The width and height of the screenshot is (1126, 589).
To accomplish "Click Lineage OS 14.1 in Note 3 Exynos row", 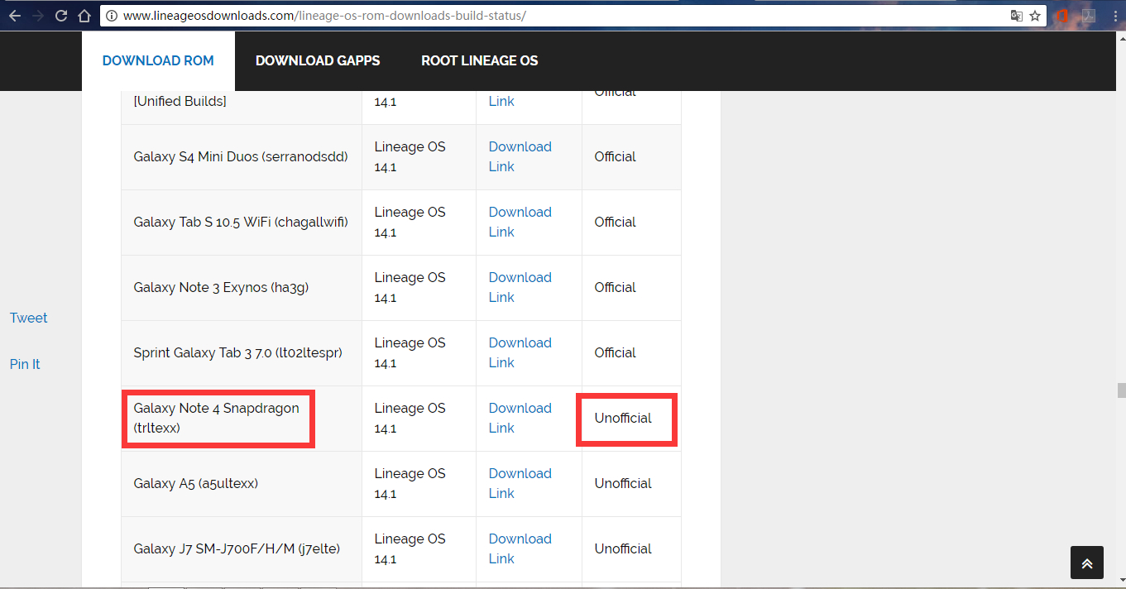I will click(410, 287).
